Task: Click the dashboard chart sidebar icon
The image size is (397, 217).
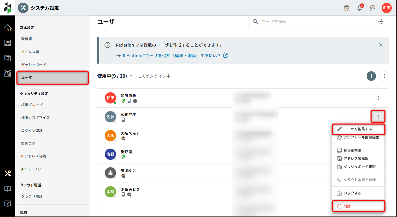Action: [8, 73]
